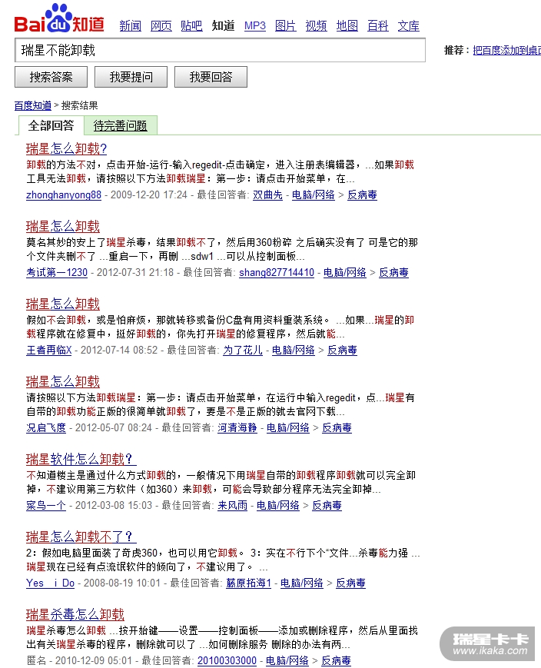Open 电脑/网络 category in 20100303000 result
The image size is (541, 668).
[x=287, y=660]
